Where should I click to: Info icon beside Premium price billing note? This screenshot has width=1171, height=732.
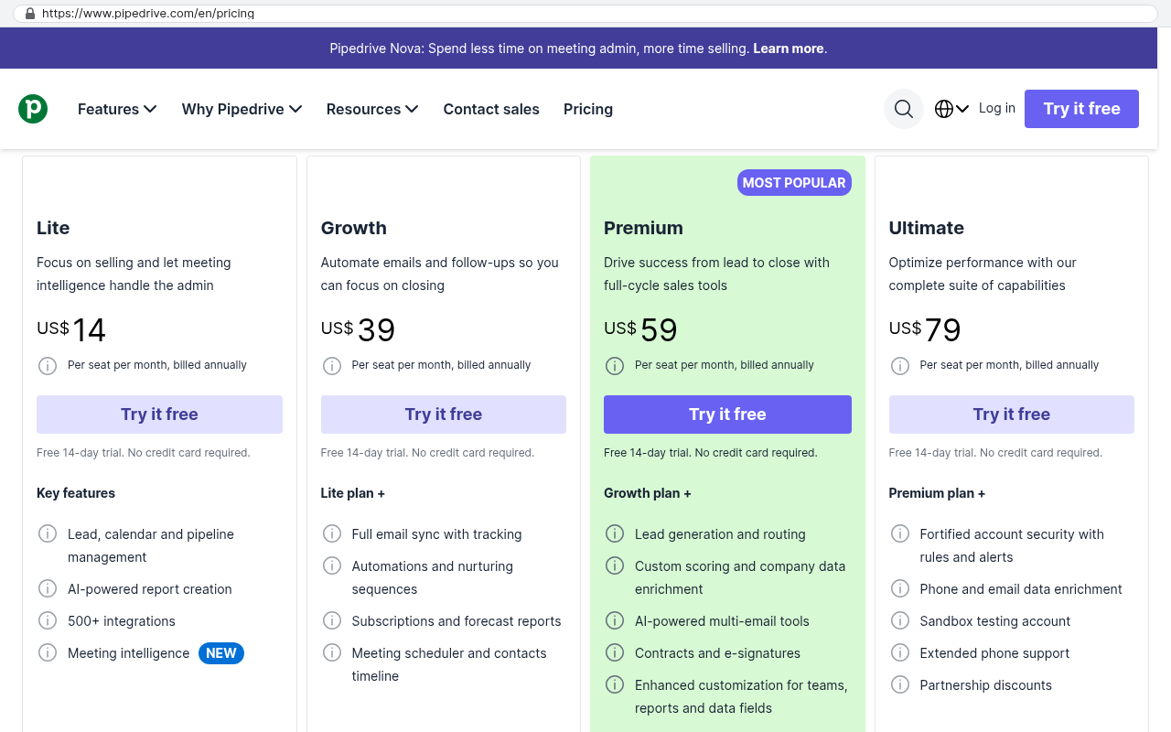click(x=615, y=366)
